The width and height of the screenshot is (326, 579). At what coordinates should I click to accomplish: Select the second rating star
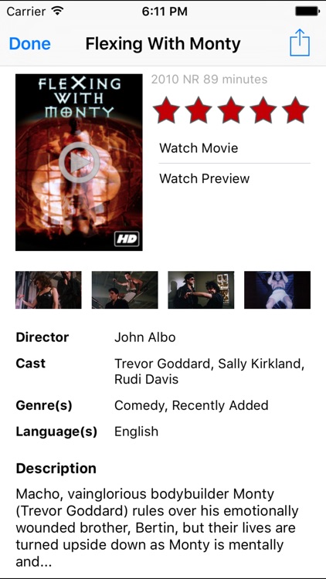click(199, 110)
